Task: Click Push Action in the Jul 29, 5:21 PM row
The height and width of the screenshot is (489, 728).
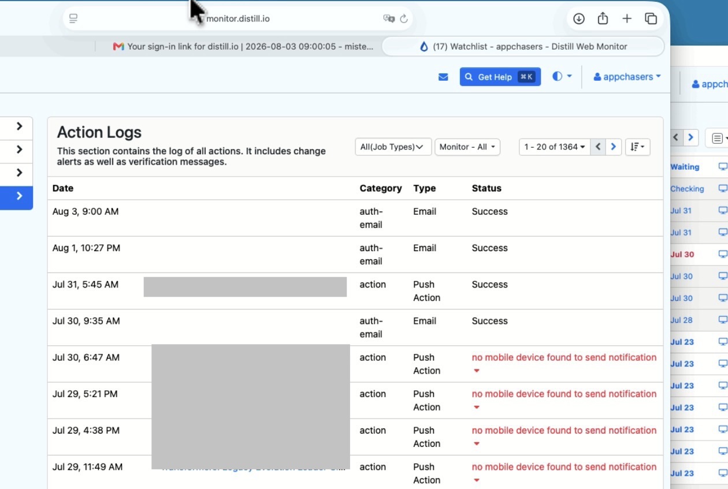Action: point(427,400)
